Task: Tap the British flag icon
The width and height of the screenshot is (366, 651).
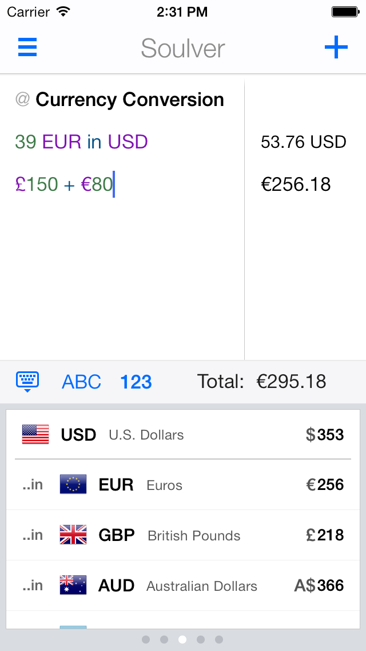Action: pyautogui.click(x=73, y=535)
